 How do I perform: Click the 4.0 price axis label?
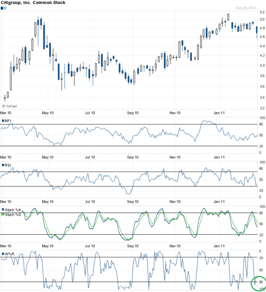pyautogui.click(x=262, y=66)
